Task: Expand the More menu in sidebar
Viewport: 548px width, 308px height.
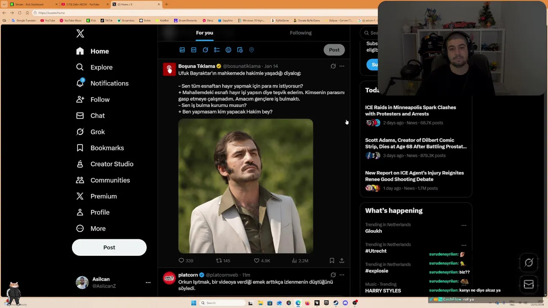Action: 90,228
